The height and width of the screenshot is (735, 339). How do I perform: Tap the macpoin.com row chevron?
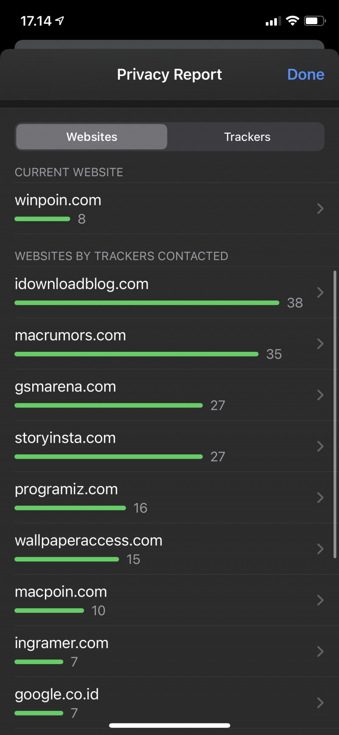(320, 600)
